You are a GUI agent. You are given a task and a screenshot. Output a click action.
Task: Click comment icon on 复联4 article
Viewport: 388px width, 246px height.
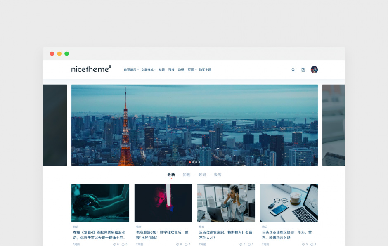click(x=114, y=244)
